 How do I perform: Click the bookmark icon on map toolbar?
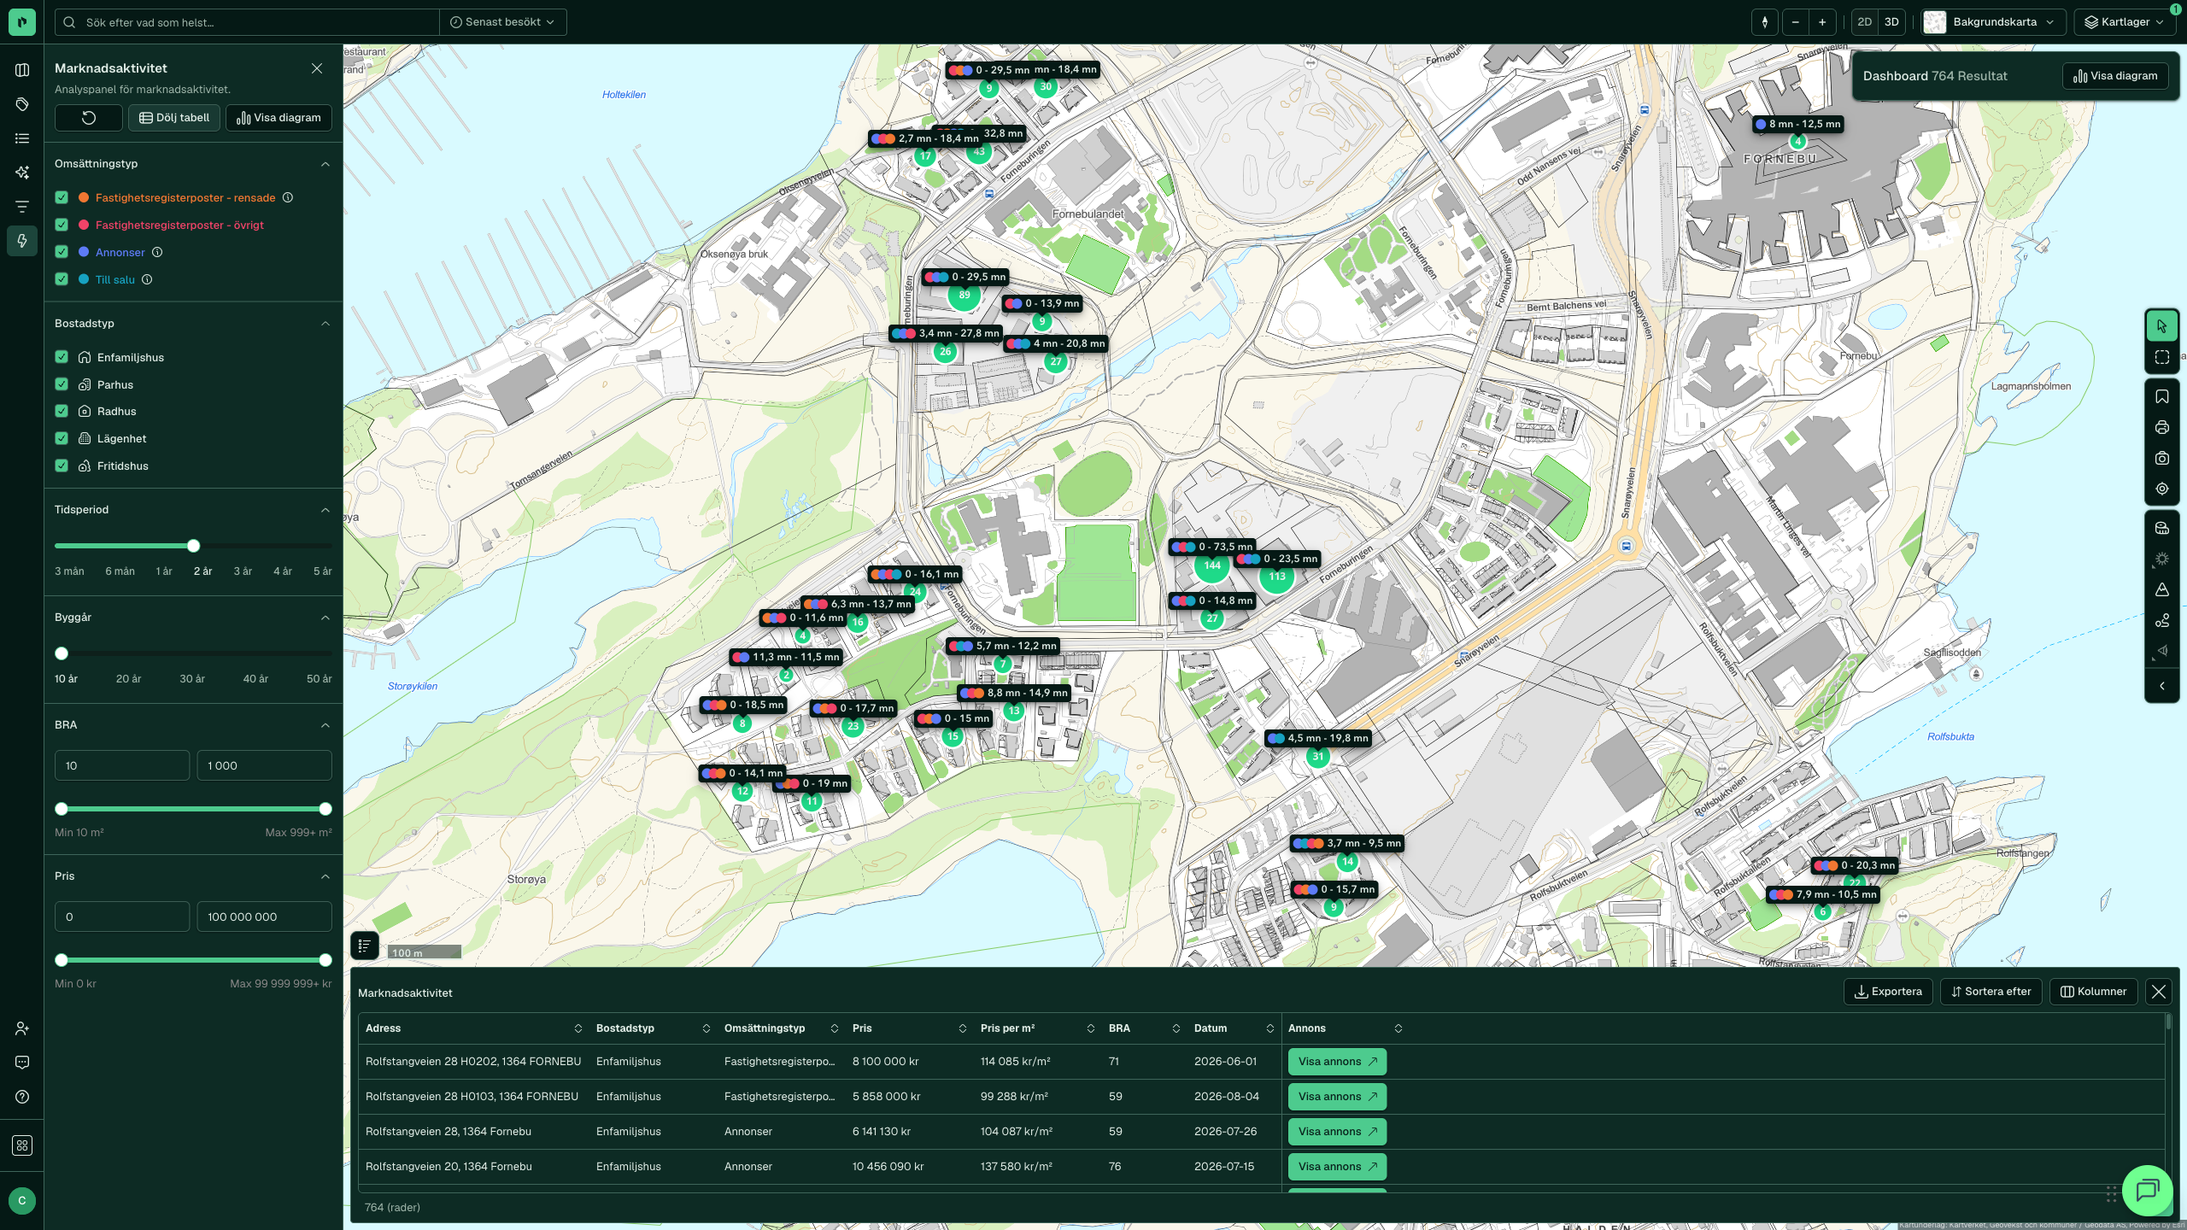tap(2162, 396)
